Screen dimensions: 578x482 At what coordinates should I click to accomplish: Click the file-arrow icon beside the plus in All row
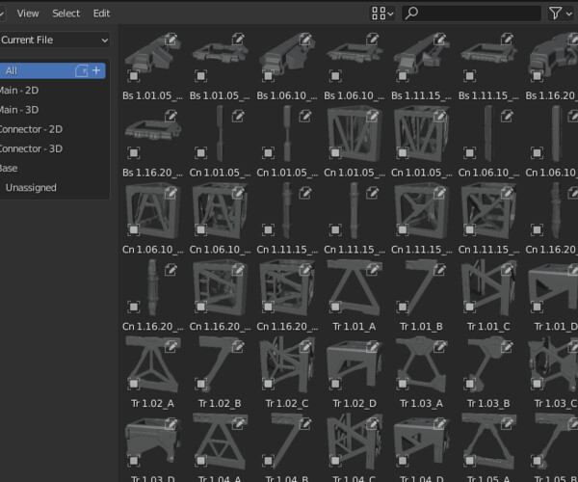[82, 70]
